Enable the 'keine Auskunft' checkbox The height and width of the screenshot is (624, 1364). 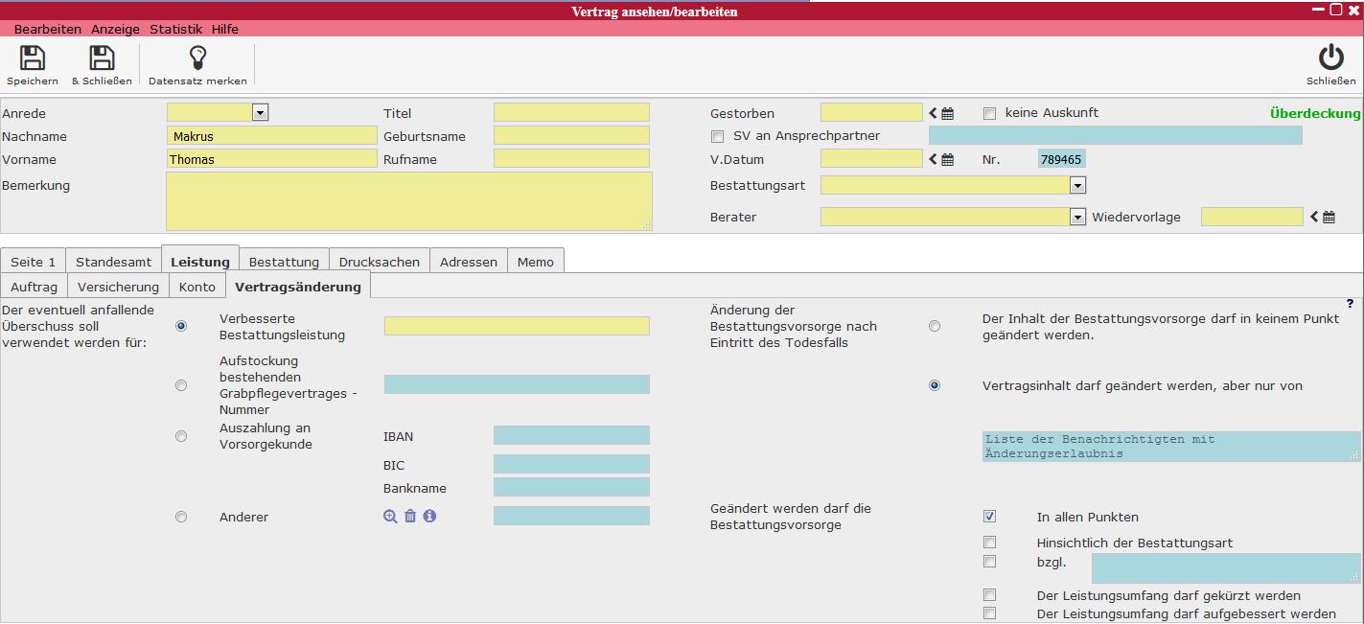point(990,113)
